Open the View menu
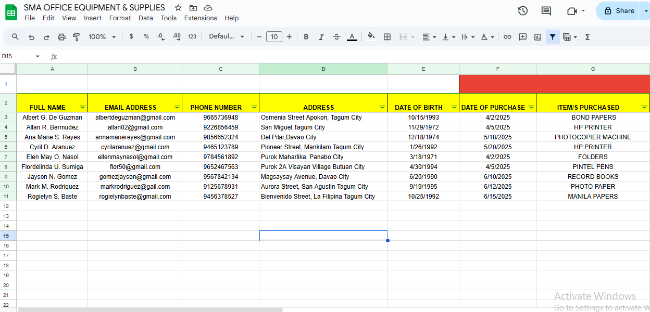 click(x=69, y=18)
